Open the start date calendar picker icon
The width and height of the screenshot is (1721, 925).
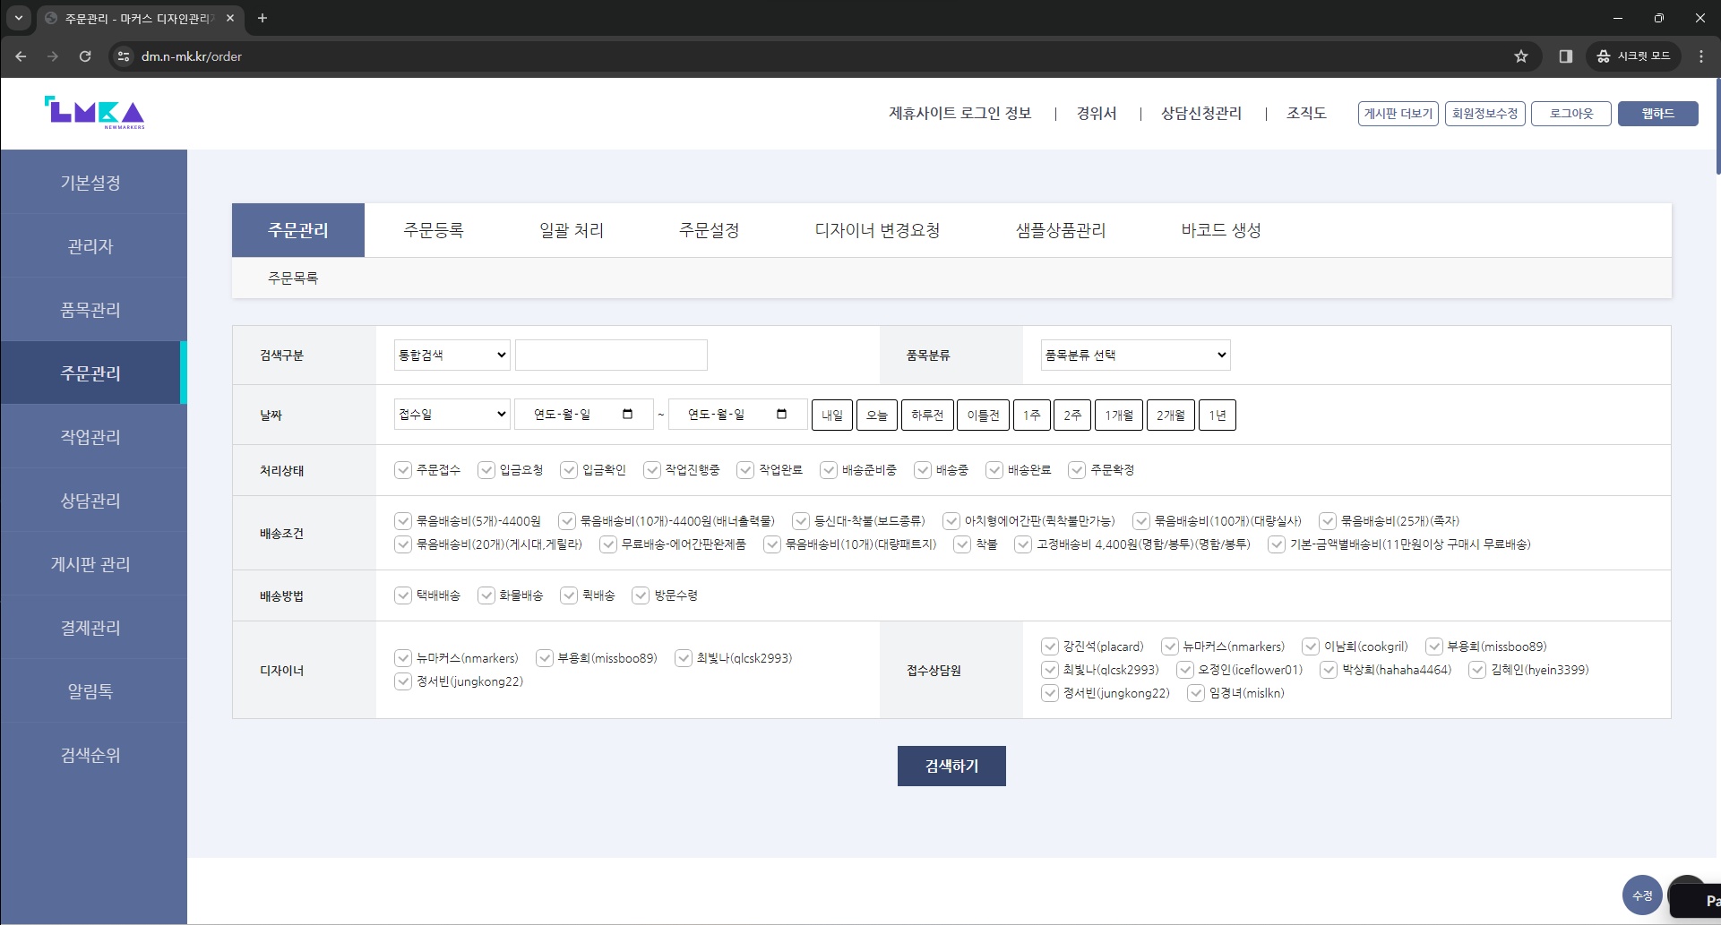tap(627, 414)
